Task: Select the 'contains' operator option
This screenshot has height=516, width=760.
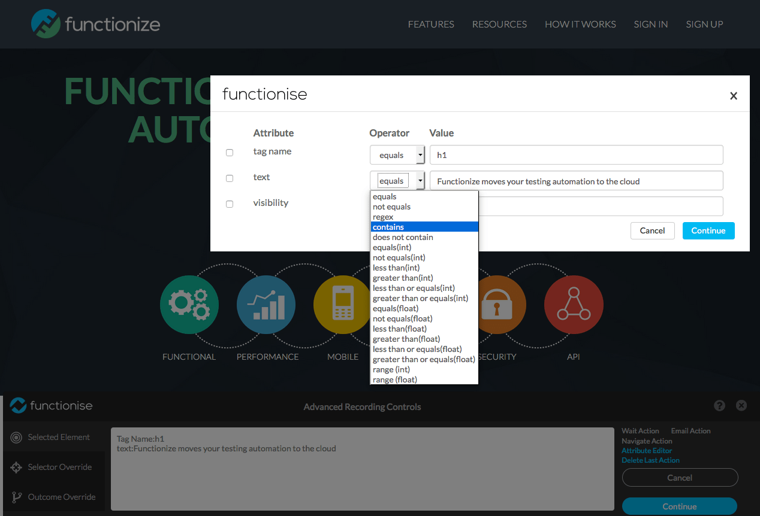Action: tap(424, 227)
